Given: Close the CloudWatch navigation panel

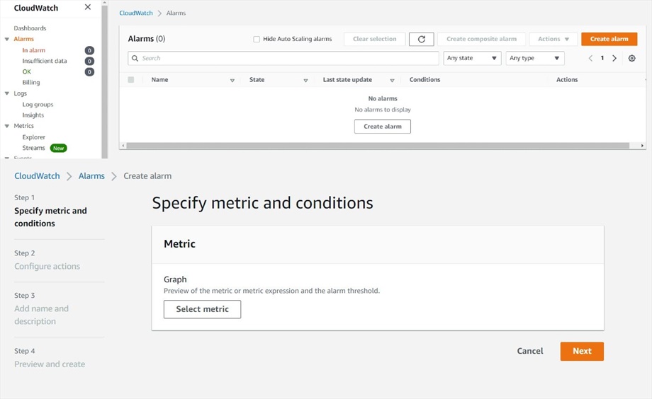Looking at the screenshot, I should coord(88,7).
